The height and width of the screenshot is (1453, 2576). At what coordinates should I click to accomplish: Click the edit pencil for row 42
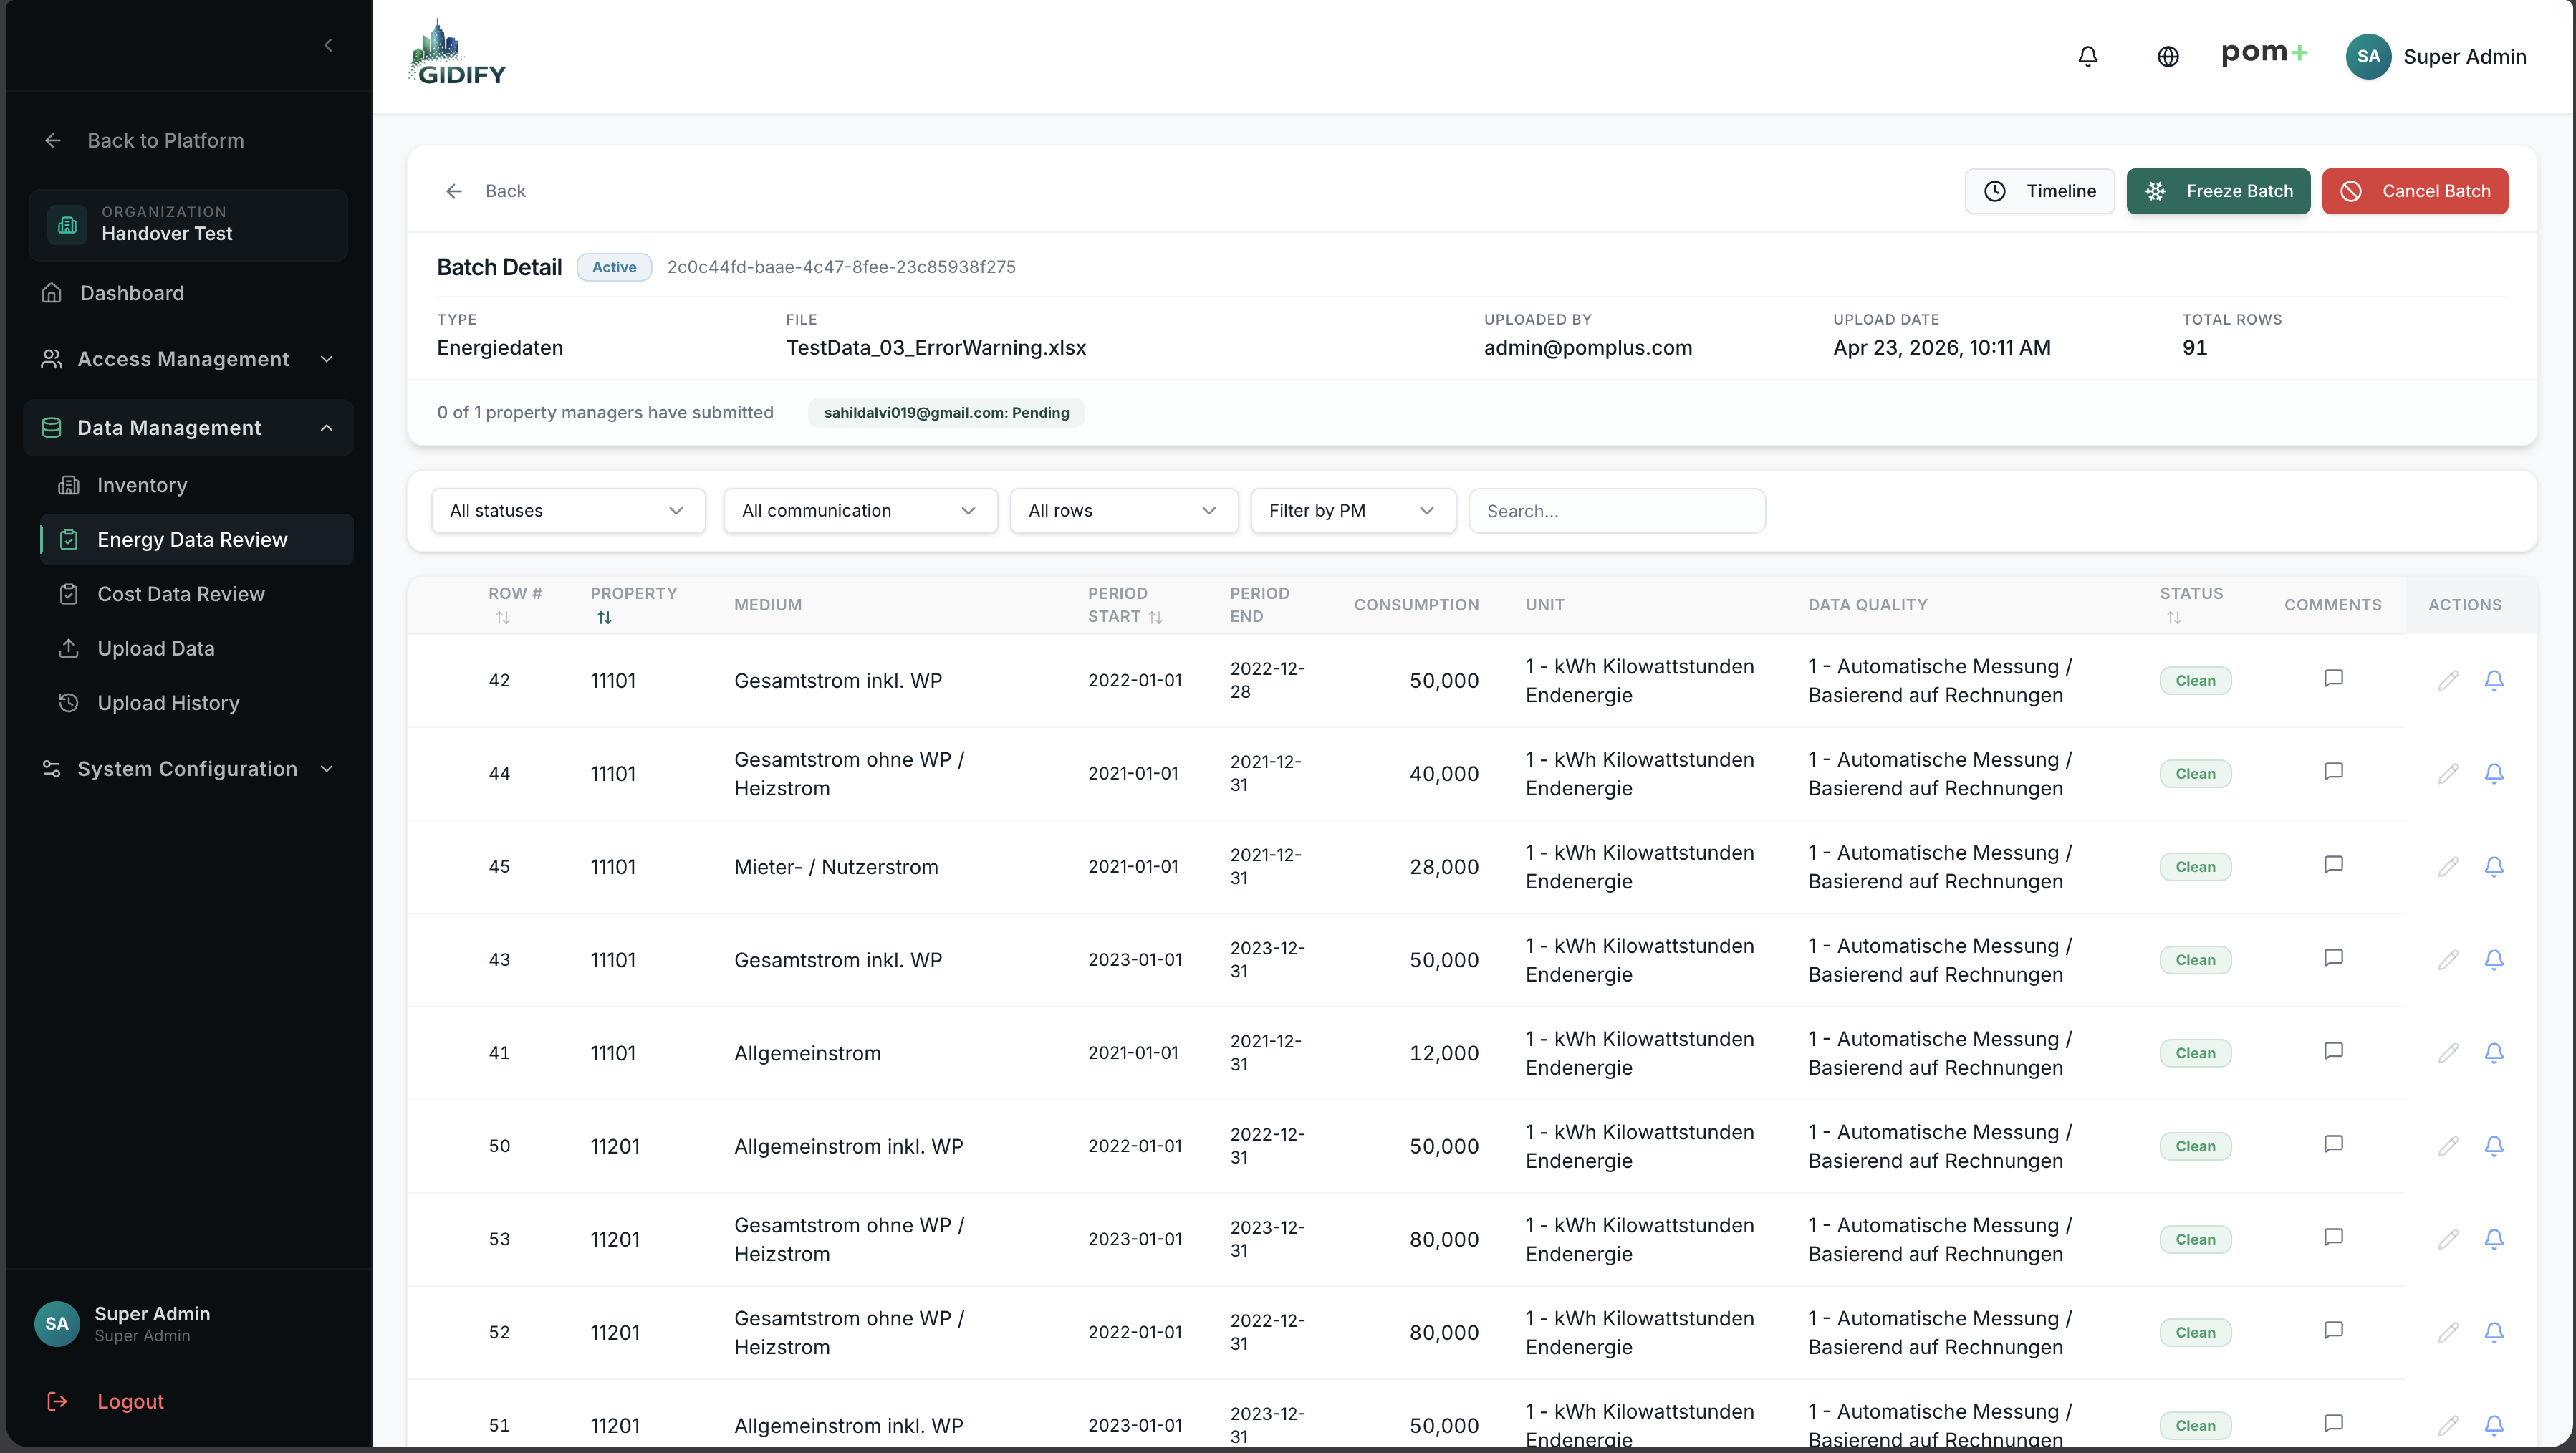point(2447,681)
